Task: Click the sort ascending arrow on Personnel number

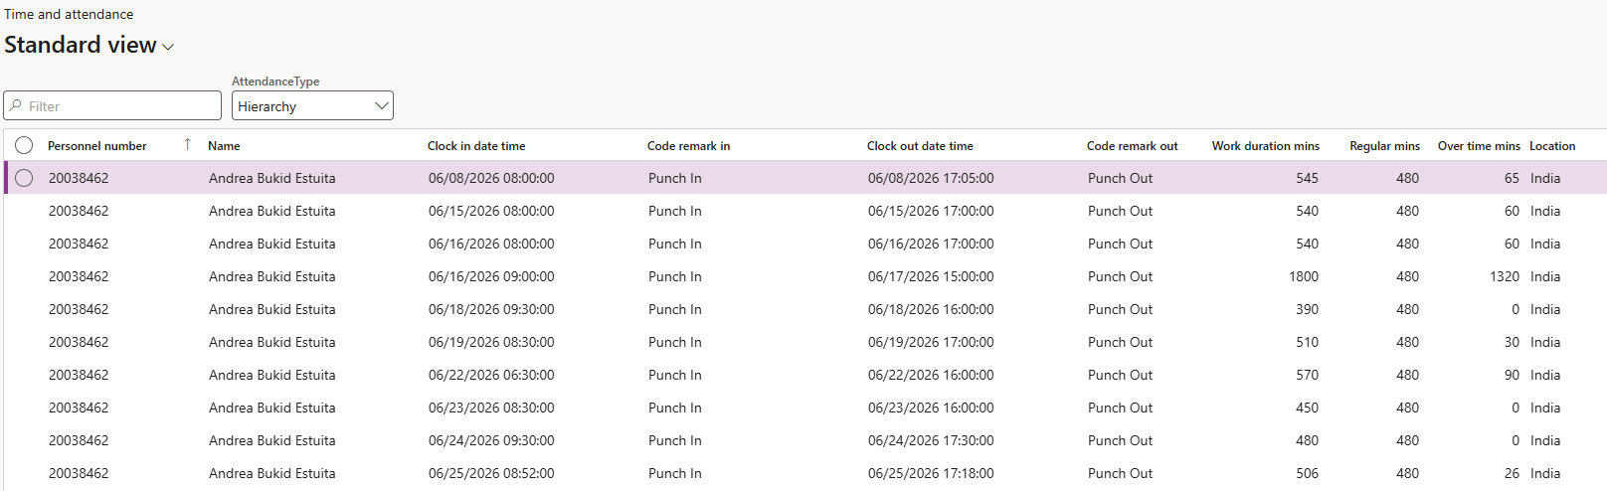Action: [x=187, y=145]
